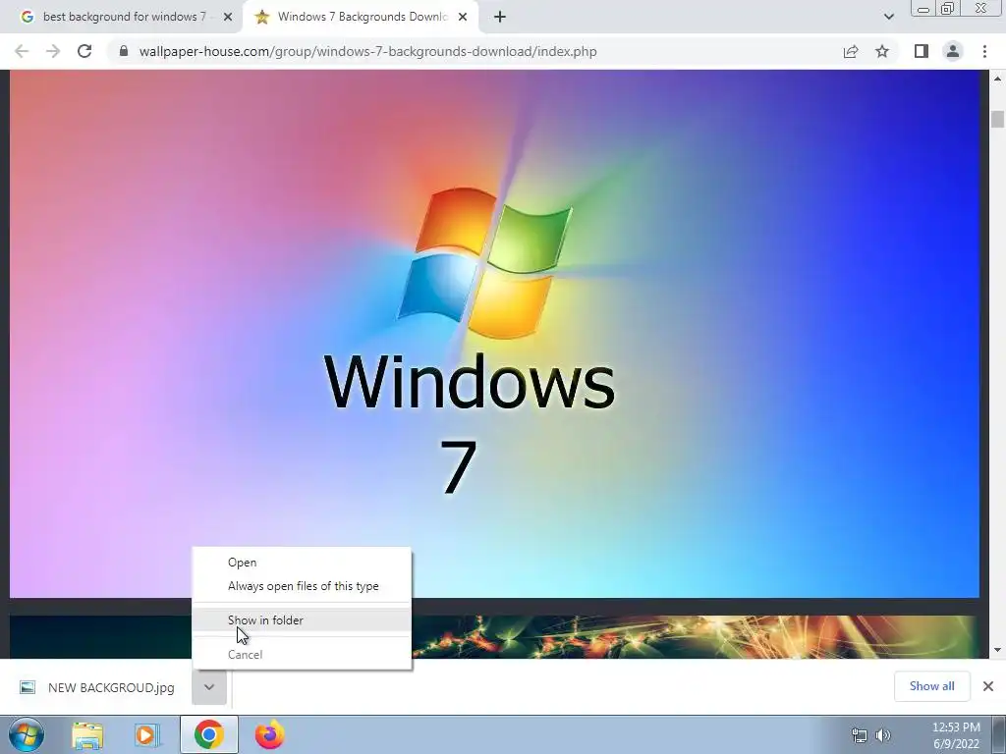Open Windows Explorer from the taskbar
The image size is (1006, 754).
[x=87, y=735]
